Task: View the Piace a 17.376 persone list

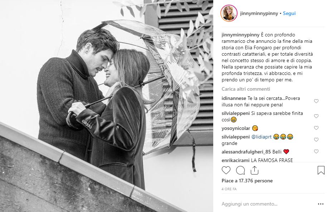Action: [x=247, y=181]
